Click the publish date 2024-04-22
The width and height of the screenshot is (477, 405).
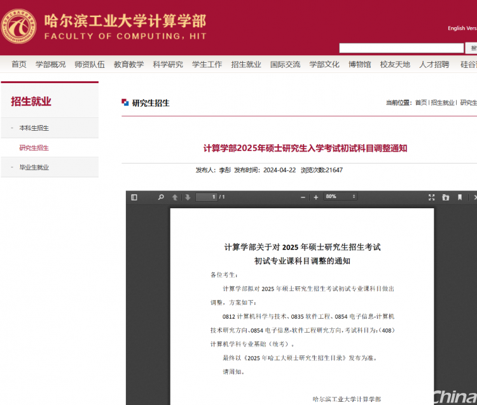coord(280,170)
